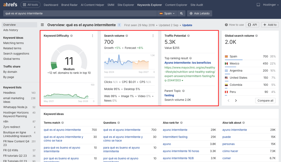
Task: Click the search magnifier button
Action: tap(181, 13)
